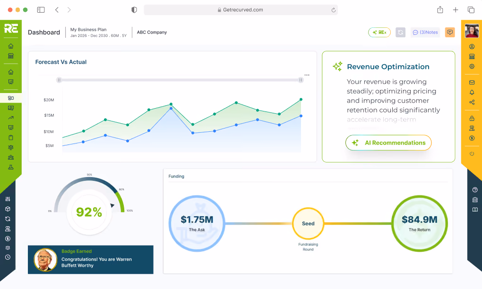482x289 pixels.
Task: Click the Badge Earned banner text
Action: point(77,251)
